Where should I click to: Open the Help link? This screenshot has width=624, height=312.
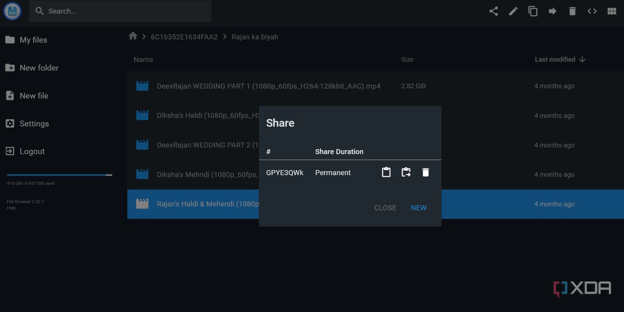11,208
